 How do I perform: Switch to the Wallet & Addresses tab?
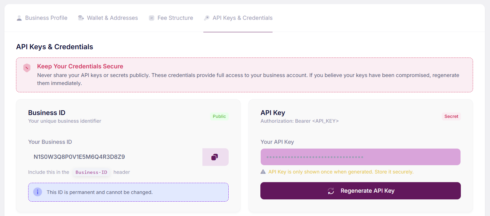coord(112,18)
